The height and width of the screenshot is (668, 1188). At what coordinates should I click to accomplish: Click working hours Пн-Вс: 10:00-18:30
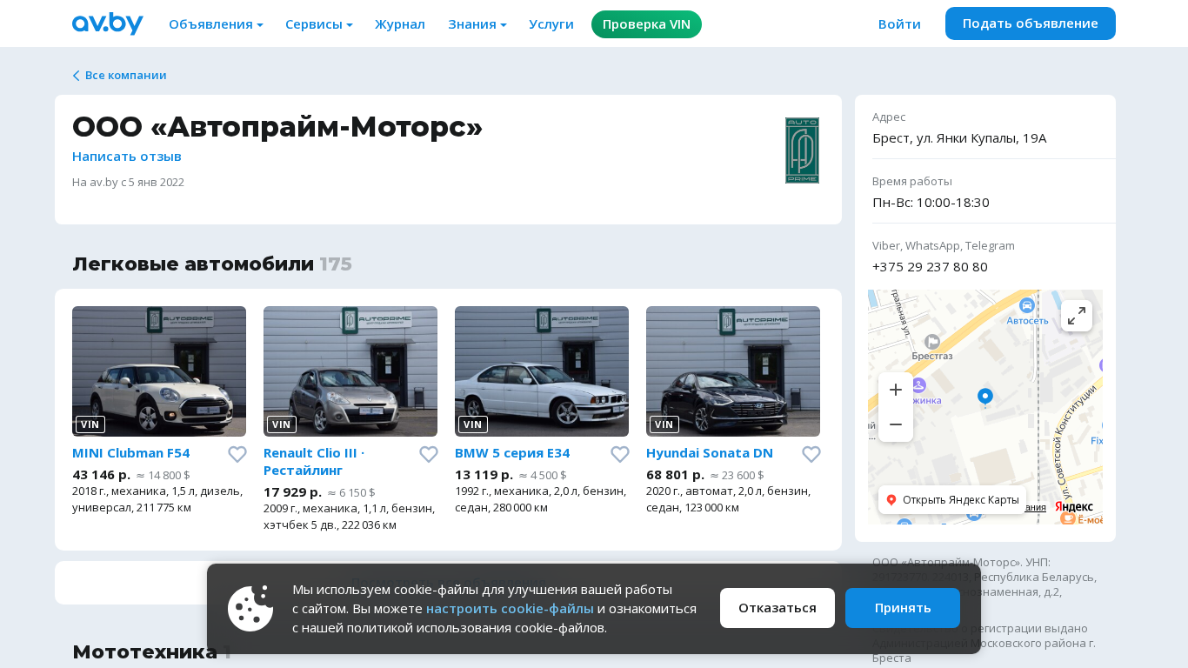click(931, 203)
